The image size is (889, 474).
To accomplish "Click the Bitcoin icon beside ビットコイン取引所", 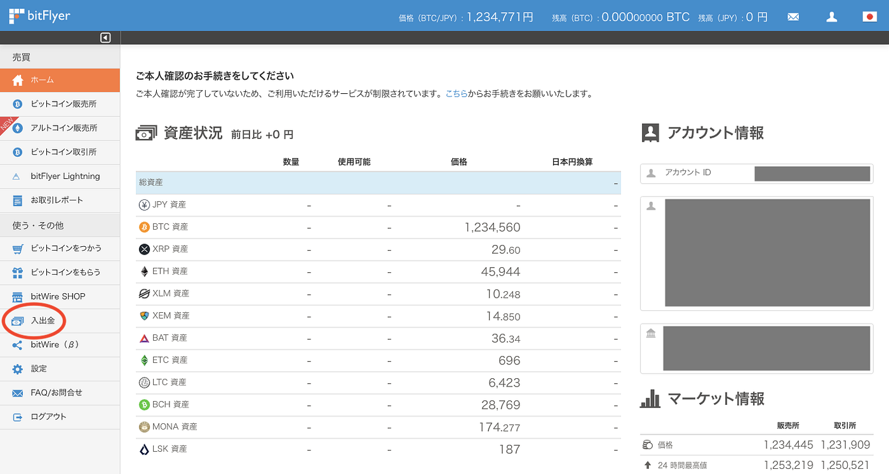I will [x=18, y=152].
